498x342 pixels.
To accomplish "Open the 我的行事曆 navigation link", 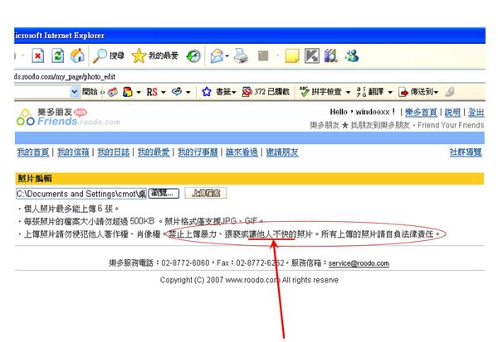I will click(198, 152).
